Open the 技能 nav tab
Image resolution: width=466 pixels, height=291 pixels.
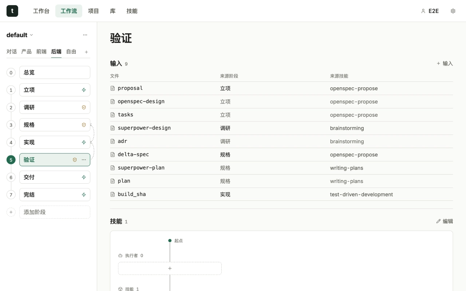[x=132, y=11]
